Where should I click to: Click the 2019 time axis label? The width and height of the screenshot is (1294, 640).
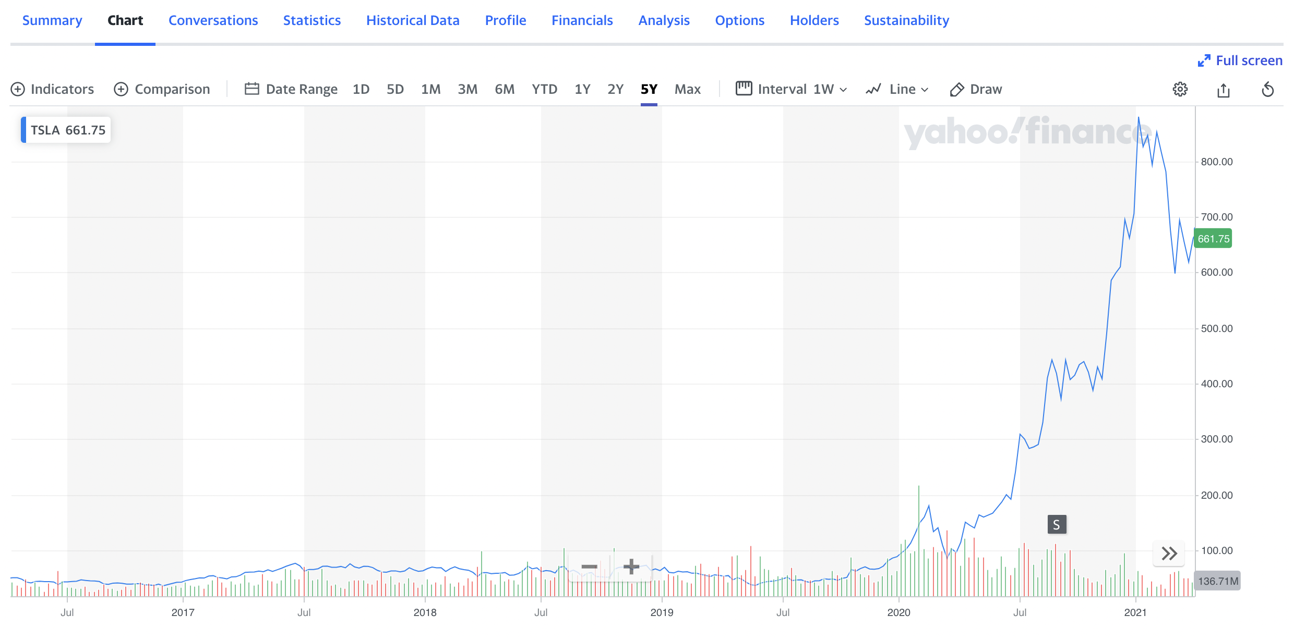point(662,613)
